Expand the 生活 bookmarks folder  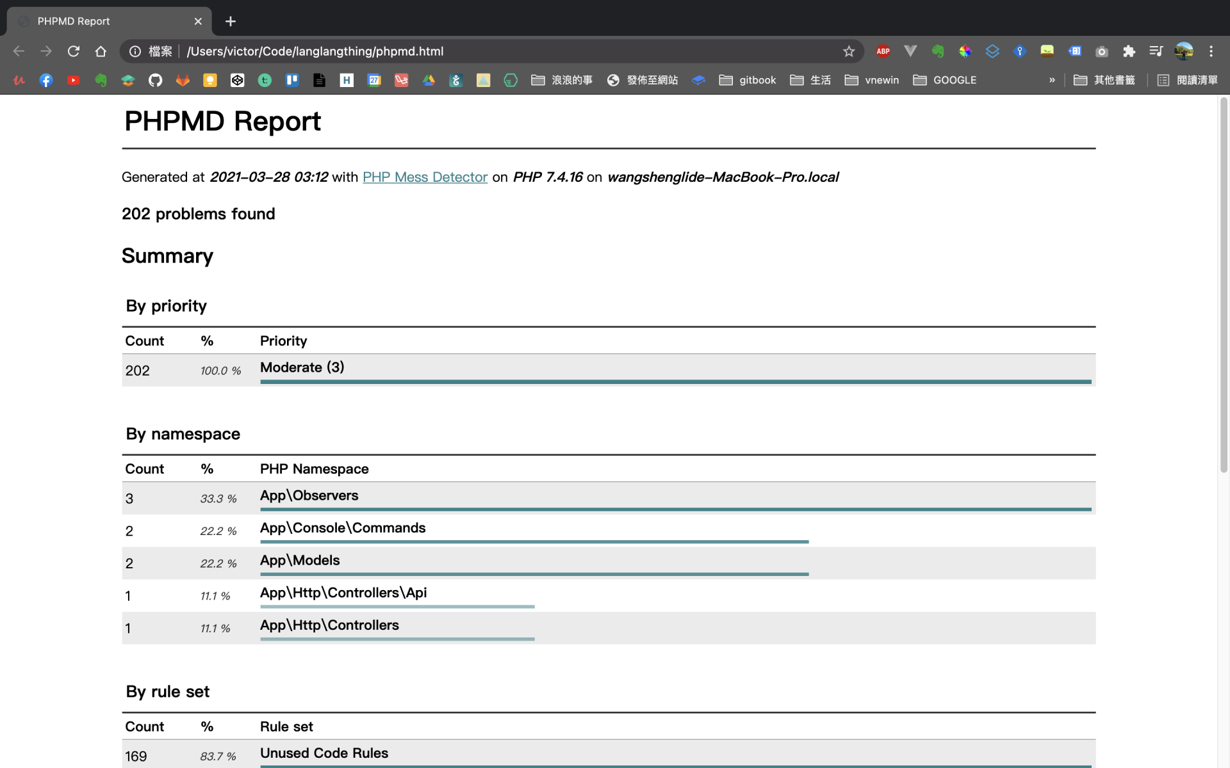click(x=810, y=80)
